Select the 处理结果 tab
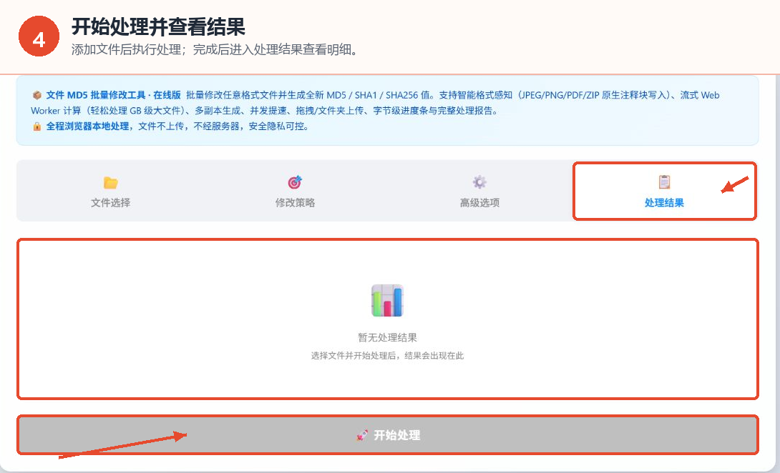 click(664, 191)
